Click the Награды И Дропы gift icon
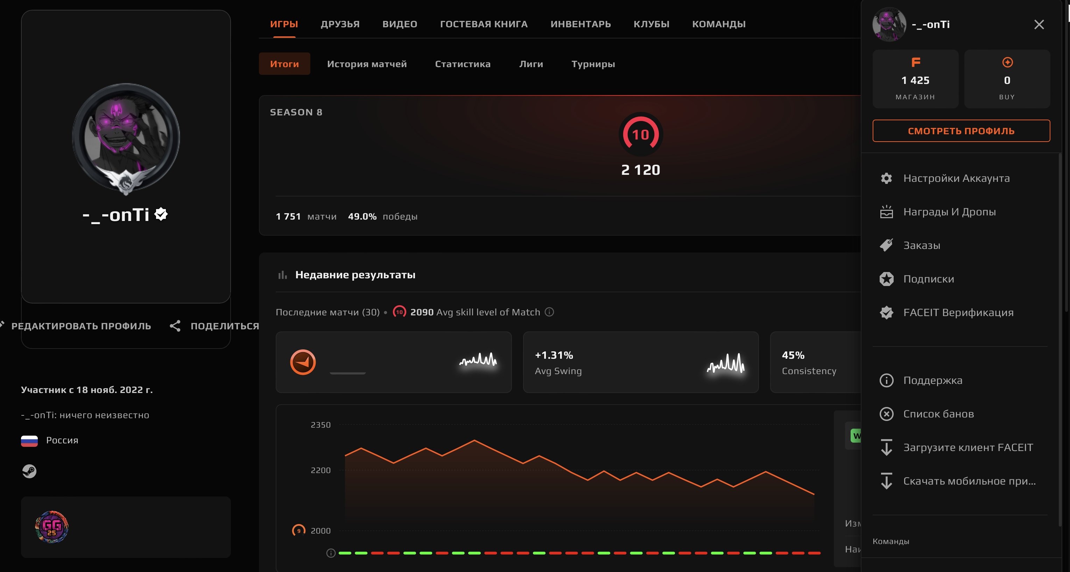 pos(886,212)
